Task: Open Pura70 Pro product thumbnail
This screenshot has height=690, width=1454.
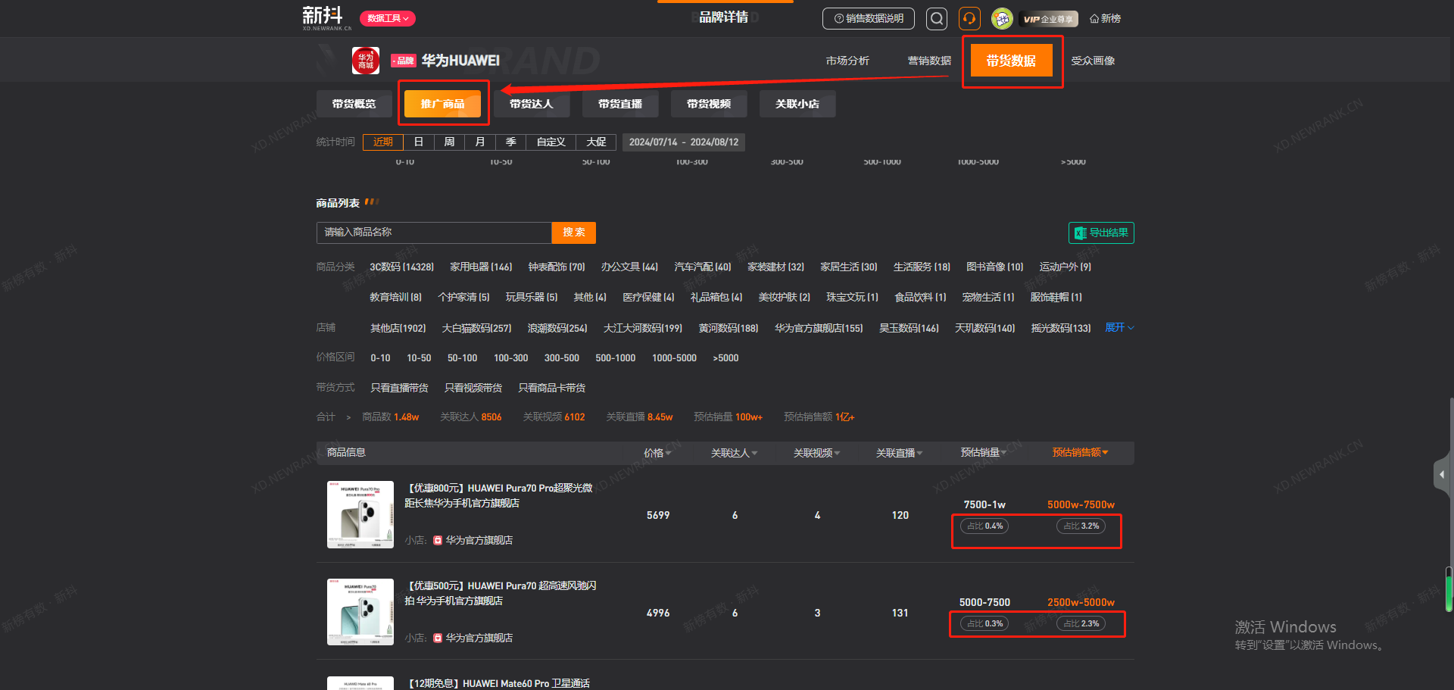Action: pyautogui.click(x=360, y=515)
